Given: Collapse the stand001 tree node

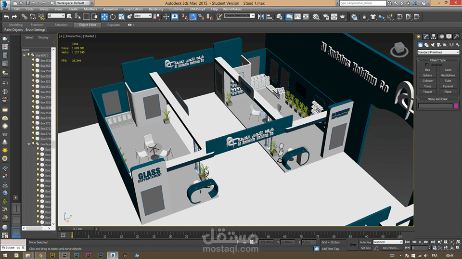Looking at the screenshot, I should click(x=24, y=55).
